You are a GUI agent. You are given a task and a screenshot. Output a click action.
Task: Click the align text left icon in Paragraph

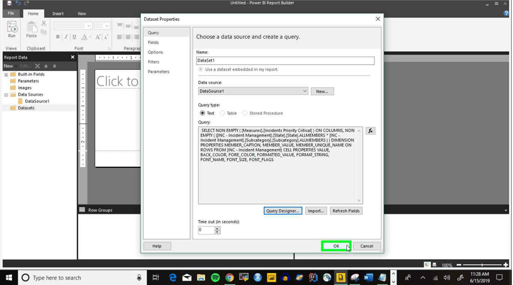(120, 37)
